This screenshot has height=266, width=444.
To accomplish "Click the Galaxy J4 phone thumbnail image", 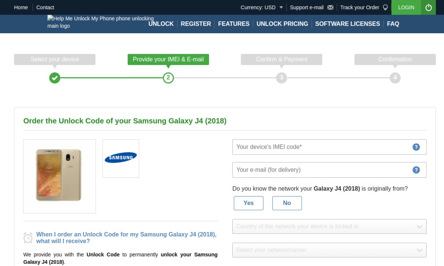I will (59, 176).
